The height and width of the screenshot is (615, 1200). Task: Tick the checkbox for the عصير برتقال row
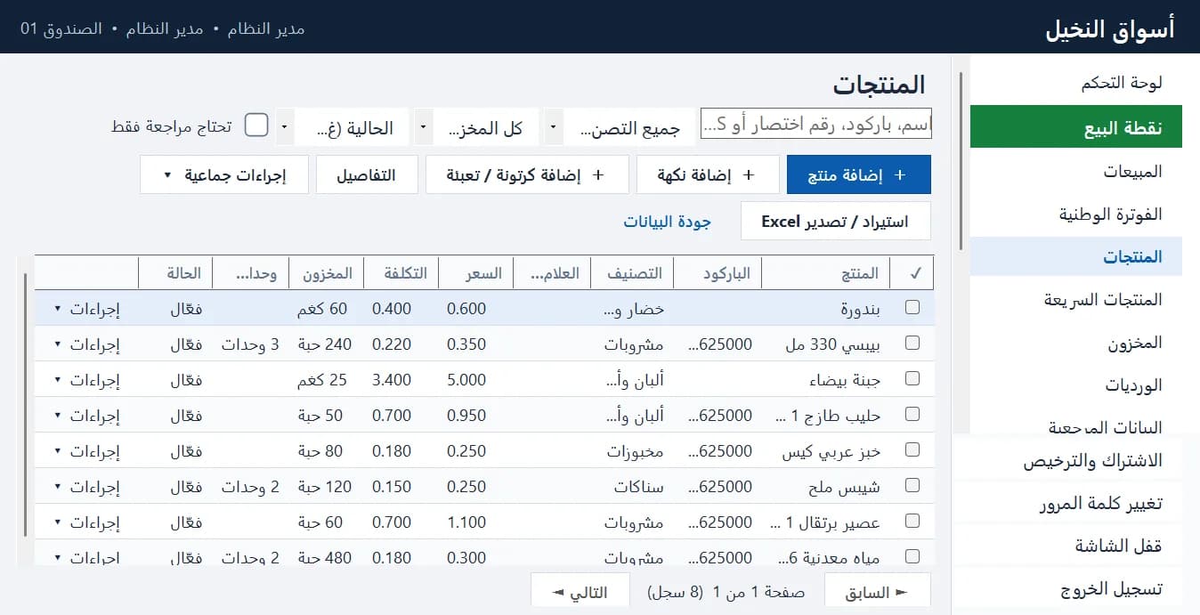tap(912, 521)
